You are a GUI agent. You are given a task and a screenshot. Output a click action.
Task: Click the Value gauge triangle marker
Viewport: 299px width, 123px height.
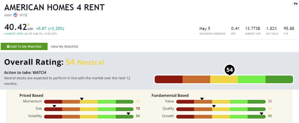202,99
